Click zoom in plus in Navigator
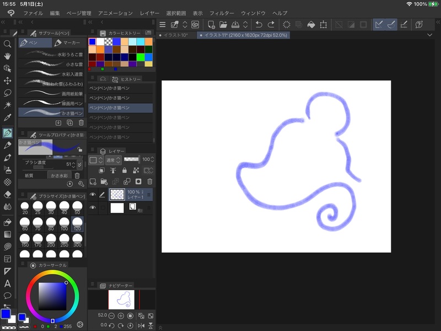 [121, 316]
